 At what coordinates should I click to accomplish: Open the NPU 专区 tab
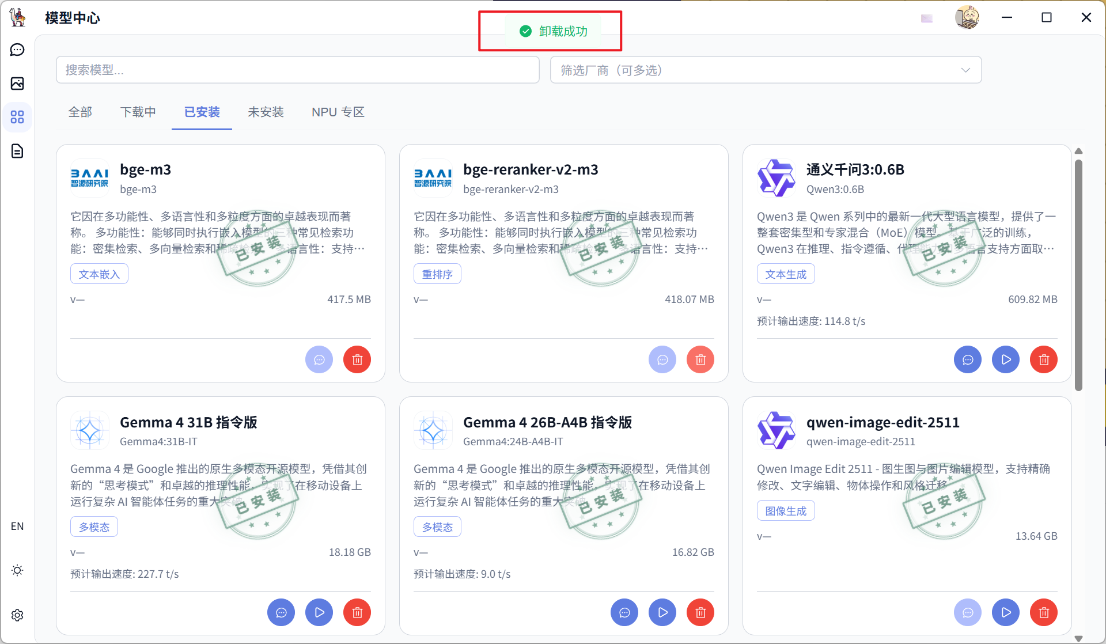coord(338,112)
